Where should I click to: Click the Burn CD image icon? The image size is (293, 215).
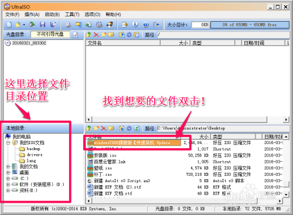(110, 25)
